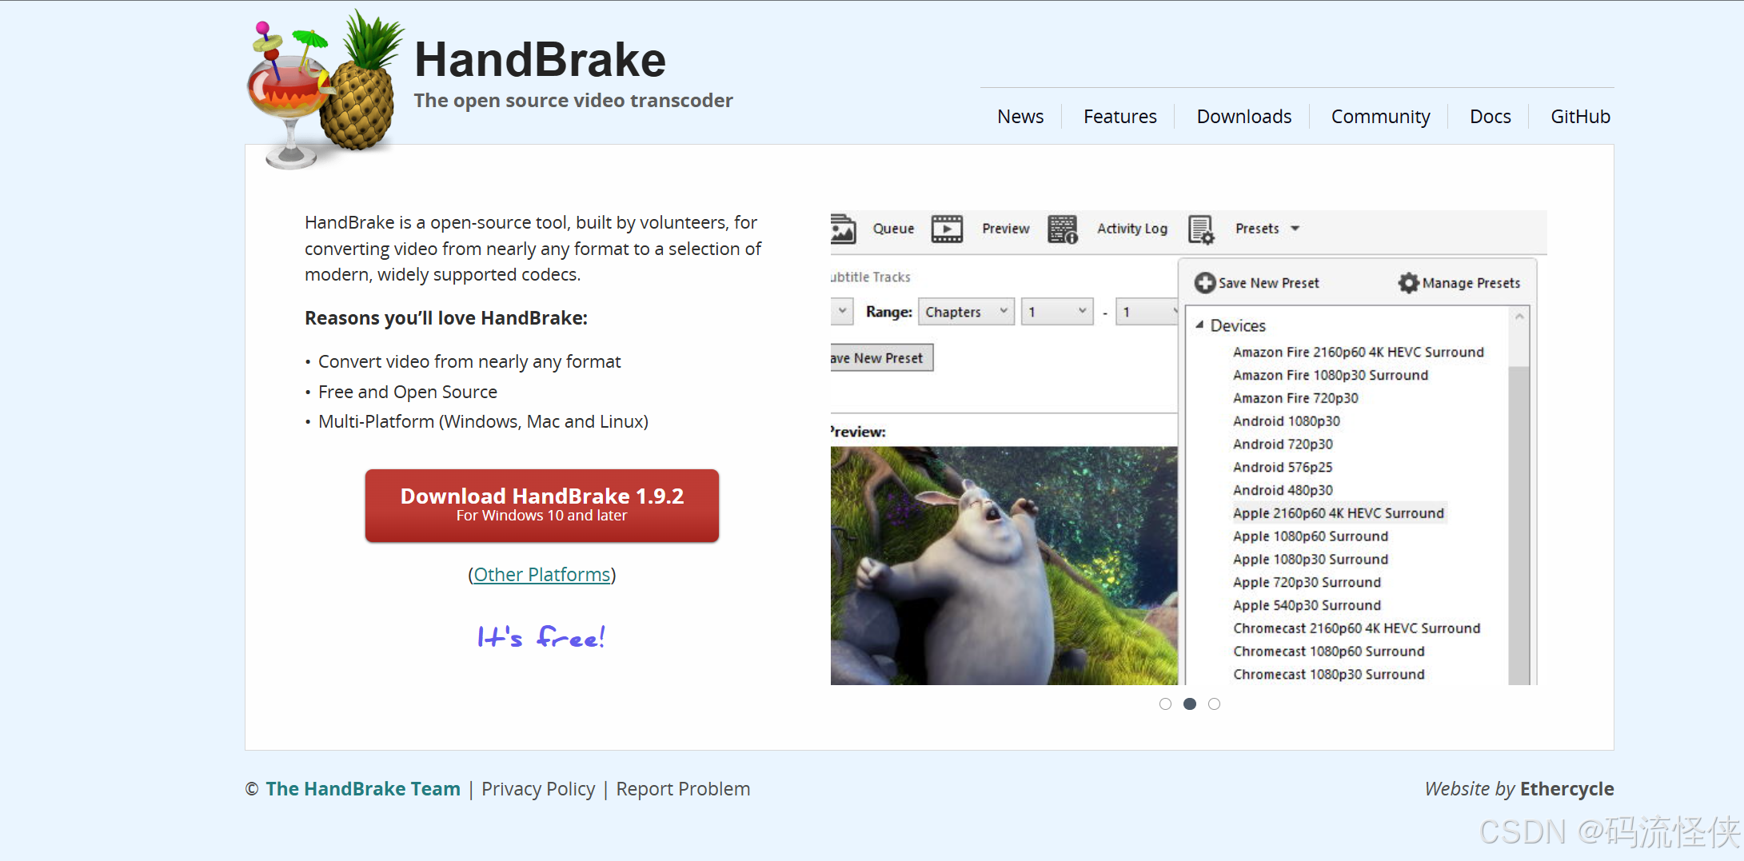Click the Report Problem link
Image resolution: width=1744 pixels, height=861 pixels.
[x=683, y=789]
